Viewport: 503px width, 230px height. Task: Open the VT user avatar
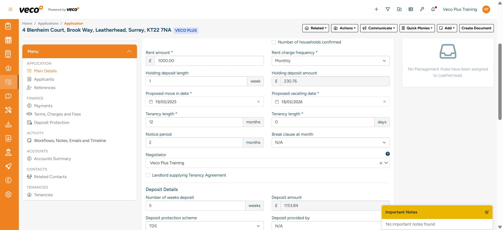(x=486, y=9)
